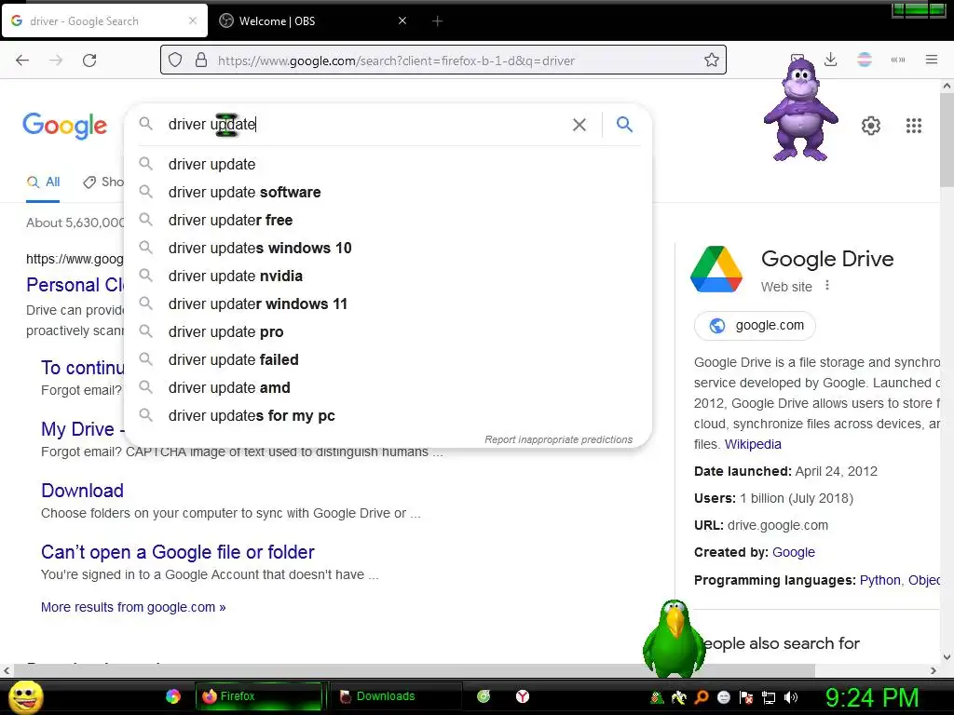954x715 pixels.
Task: Open the Wikipedia link in Google Drive panel
Action: pyautogui.click(x=753, y=444)
